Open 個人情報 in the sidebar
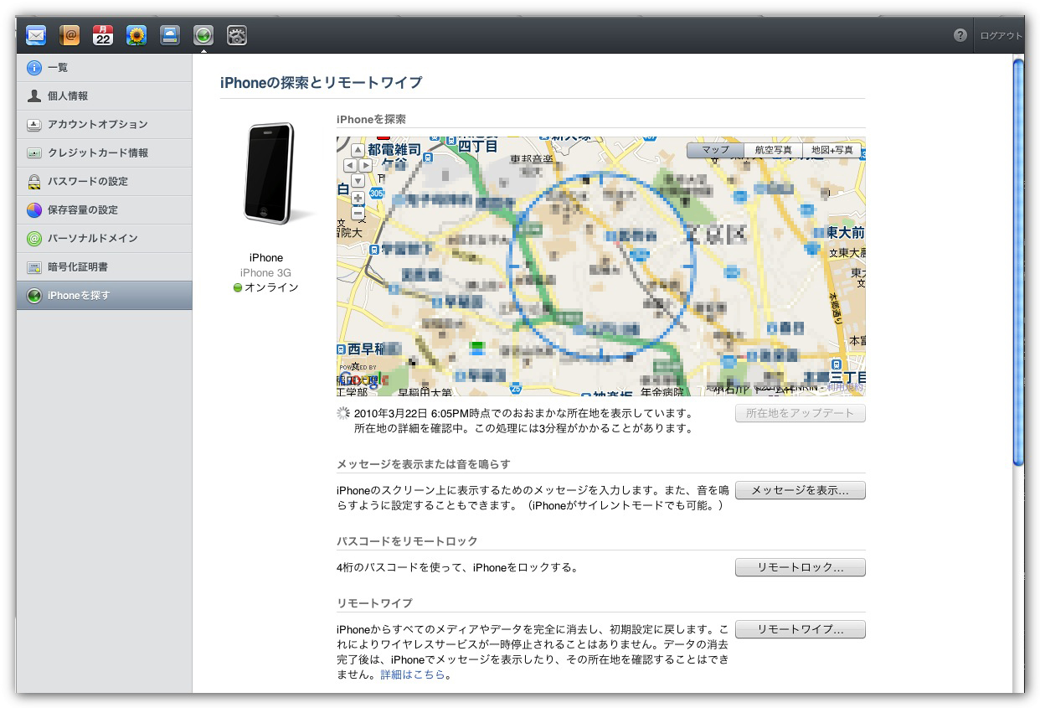This screenshot has width=1040, height=708. point(68,96)
